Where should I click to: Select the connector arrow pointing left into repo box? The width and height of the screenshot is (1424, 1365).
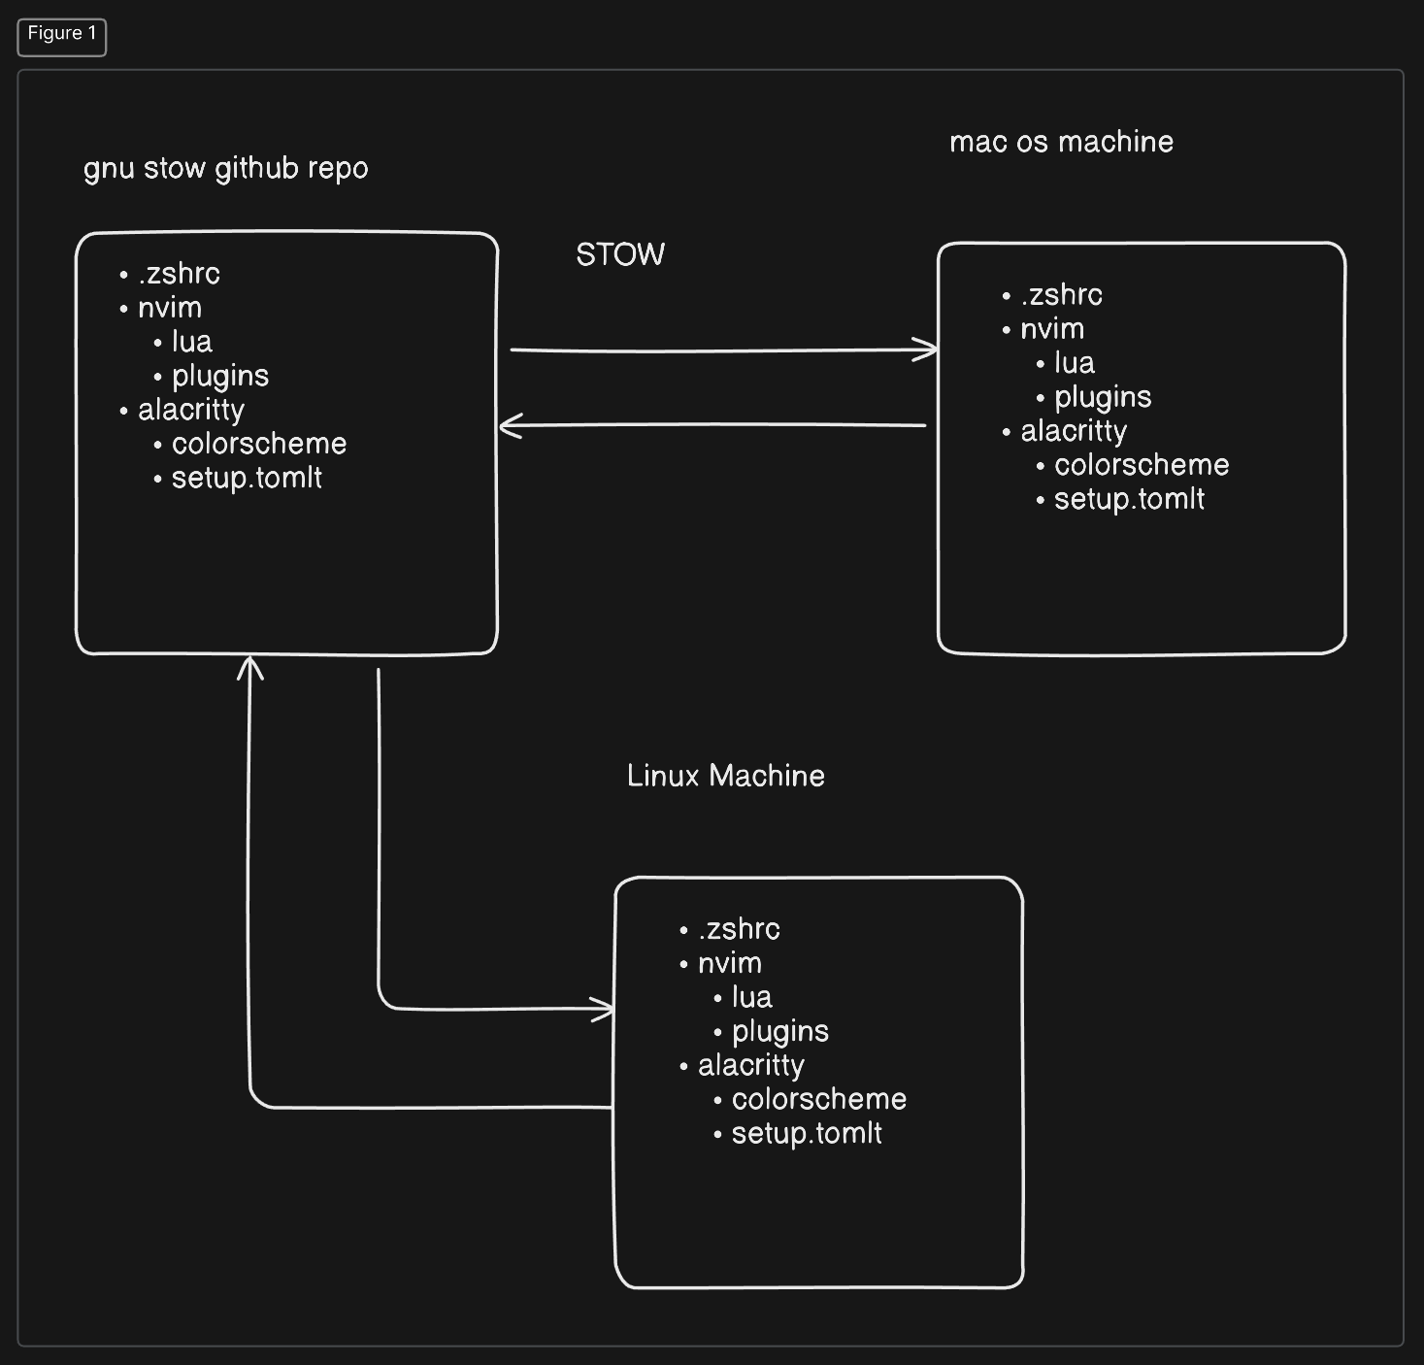tap(712, 425)
